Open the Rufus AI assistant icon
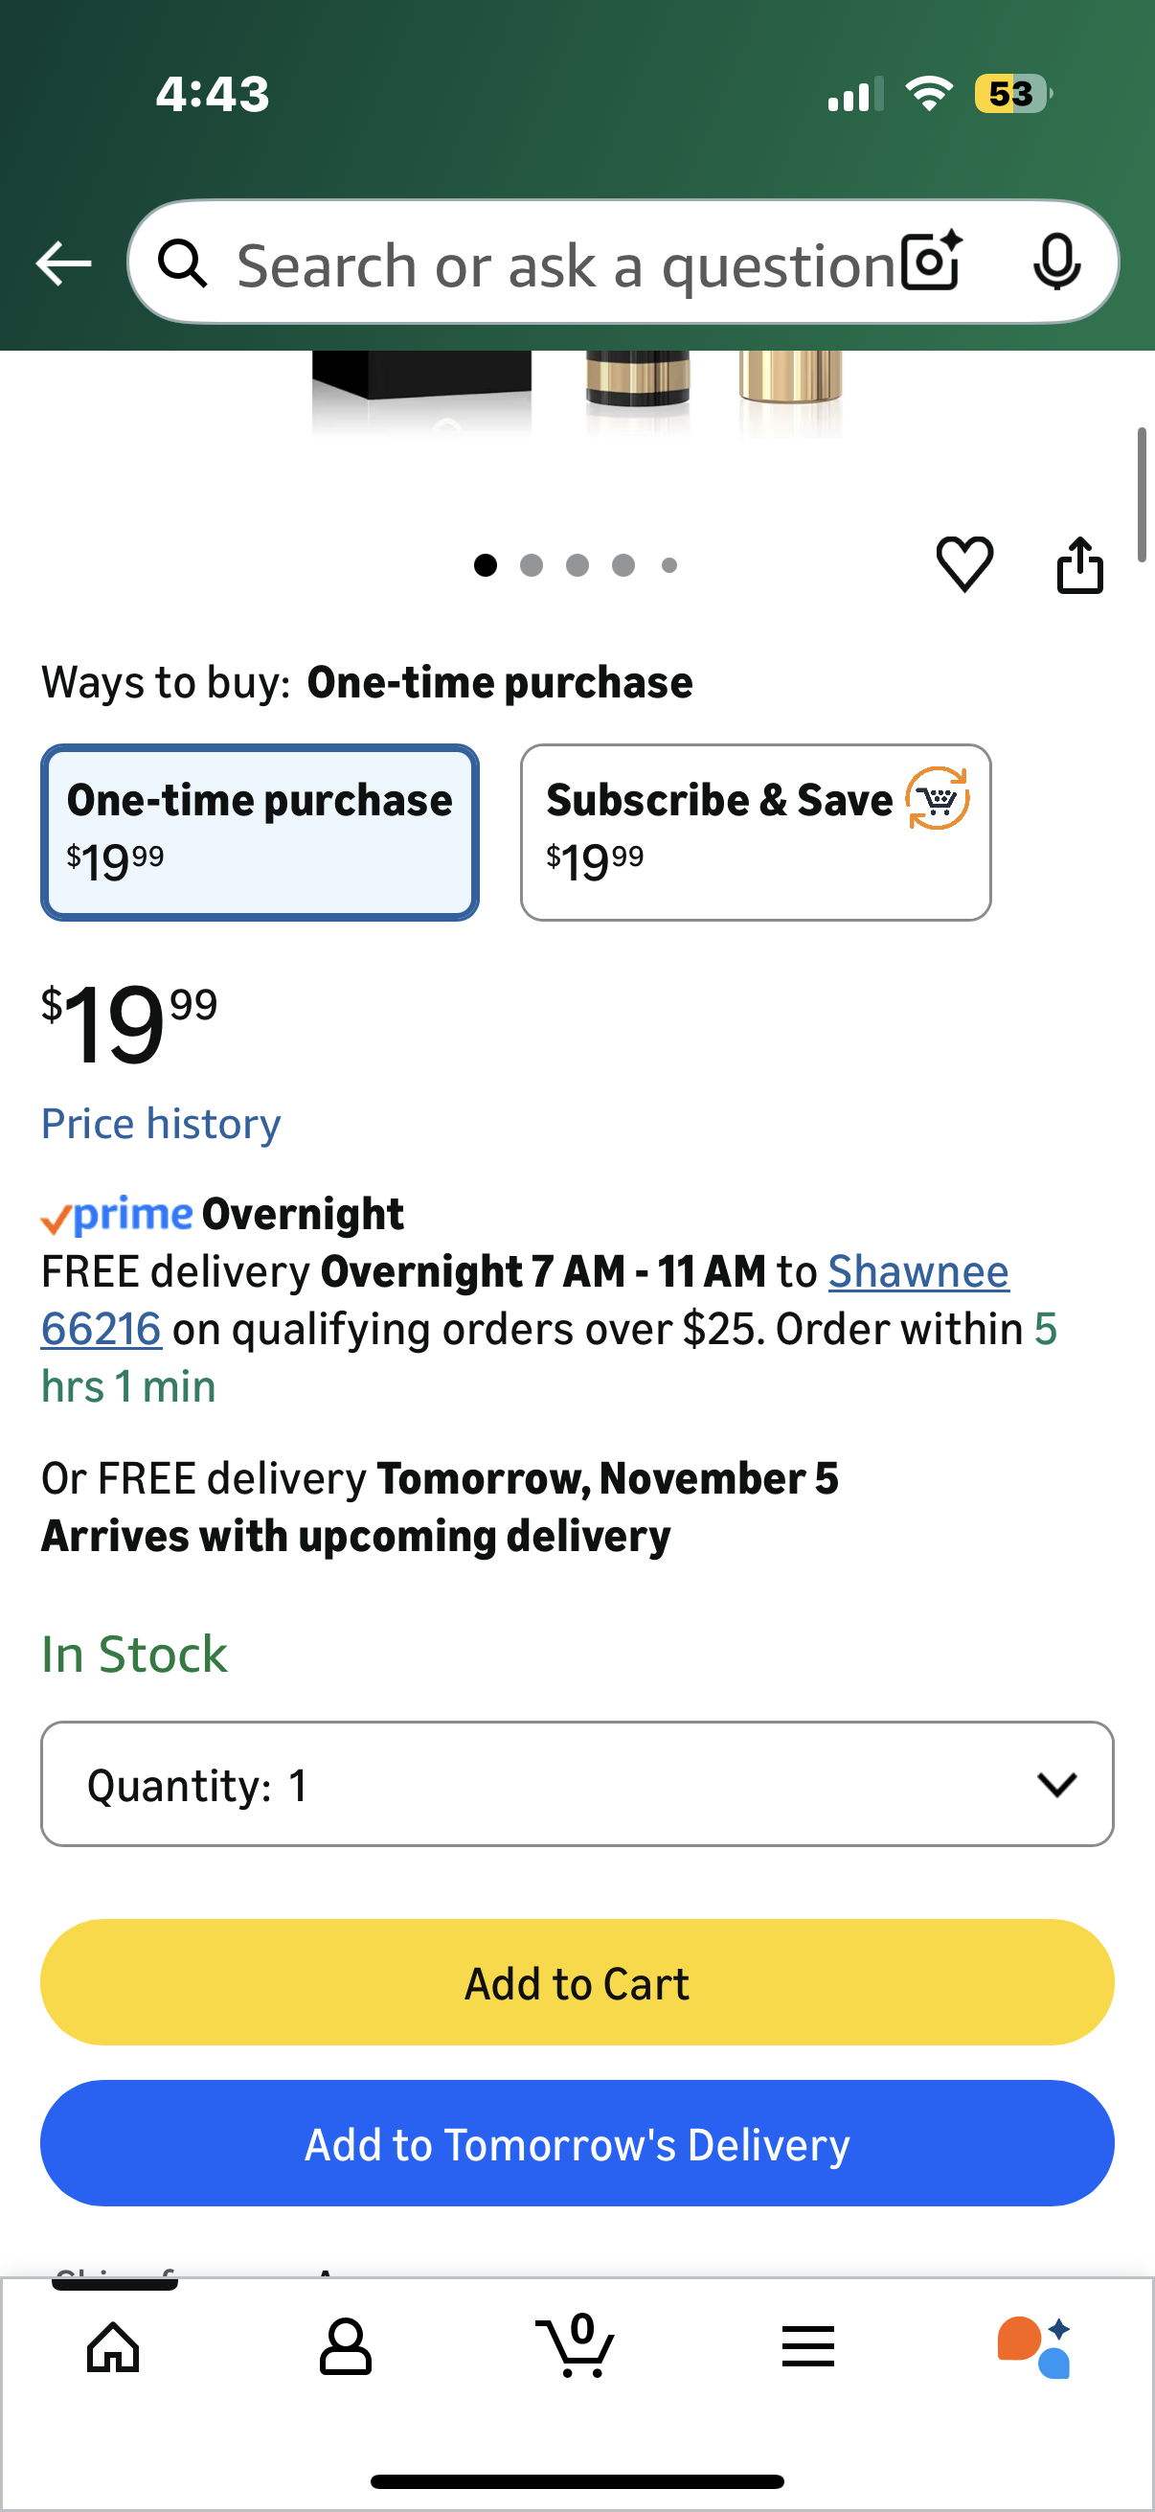Viewport: 1155px width, 2512px height. 1034,2345
